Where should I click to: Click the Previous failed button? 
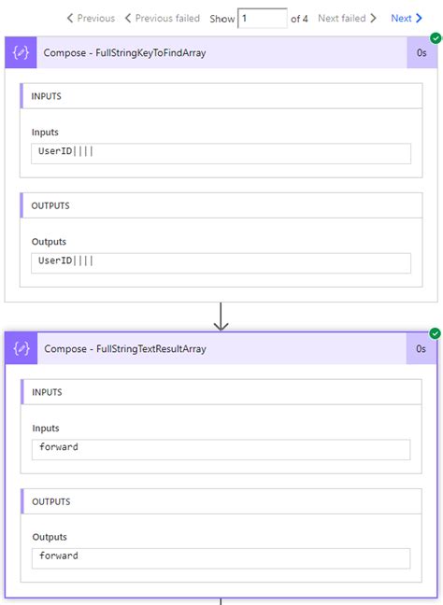click(163, 18)
